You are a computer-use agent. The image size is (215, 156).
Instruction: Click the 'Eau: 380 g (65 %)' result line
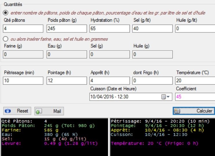click(40, 135)
